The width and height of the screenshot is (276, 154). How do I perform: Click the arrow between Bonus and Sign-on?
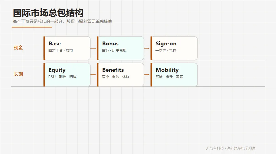tap(147, 48)
